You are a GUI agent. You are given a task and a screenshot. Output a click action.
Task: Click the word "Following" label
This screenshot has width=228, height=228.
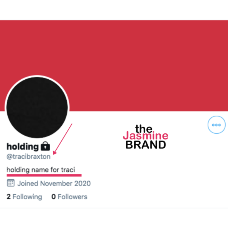(27, 197)
